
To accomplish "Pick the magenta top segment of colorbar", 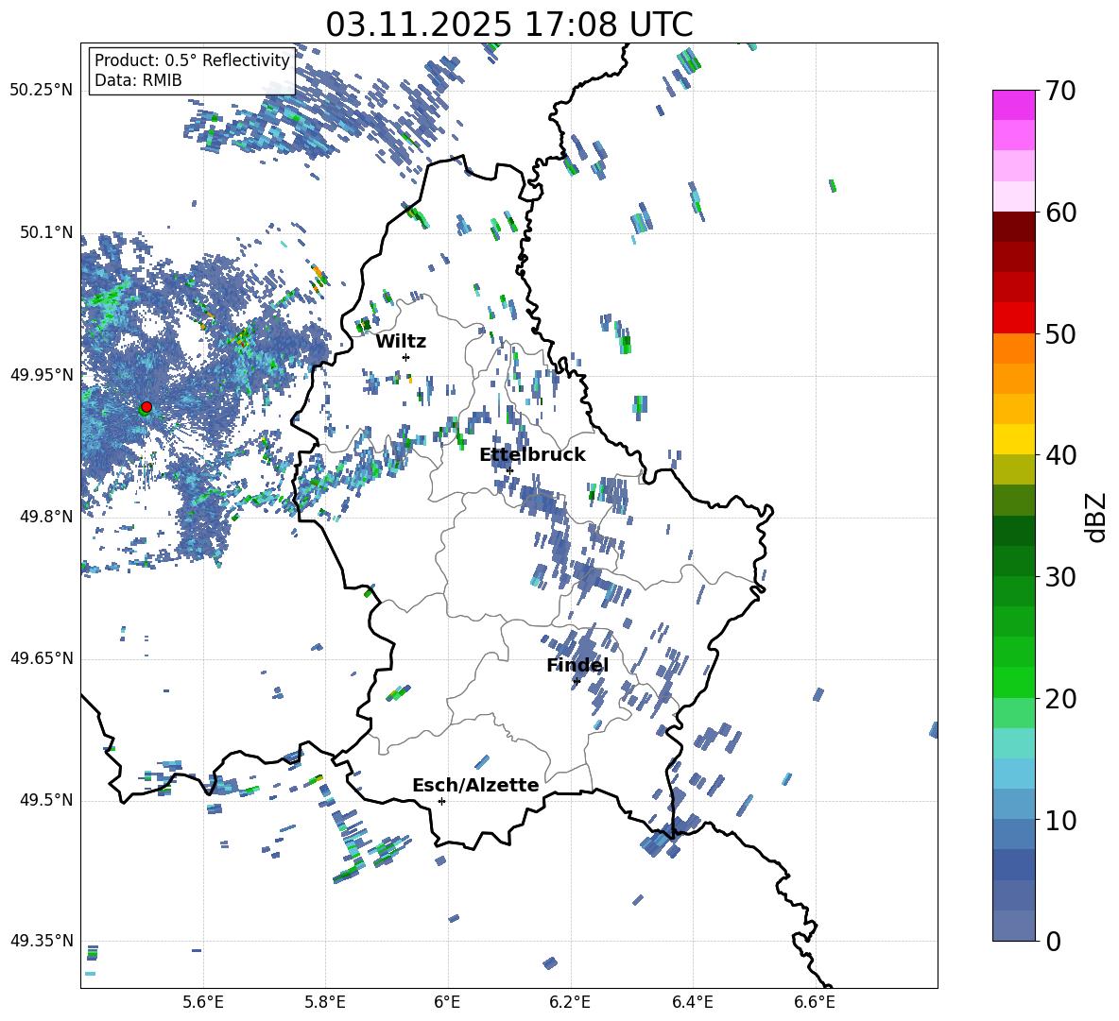I will (1014, 105).
